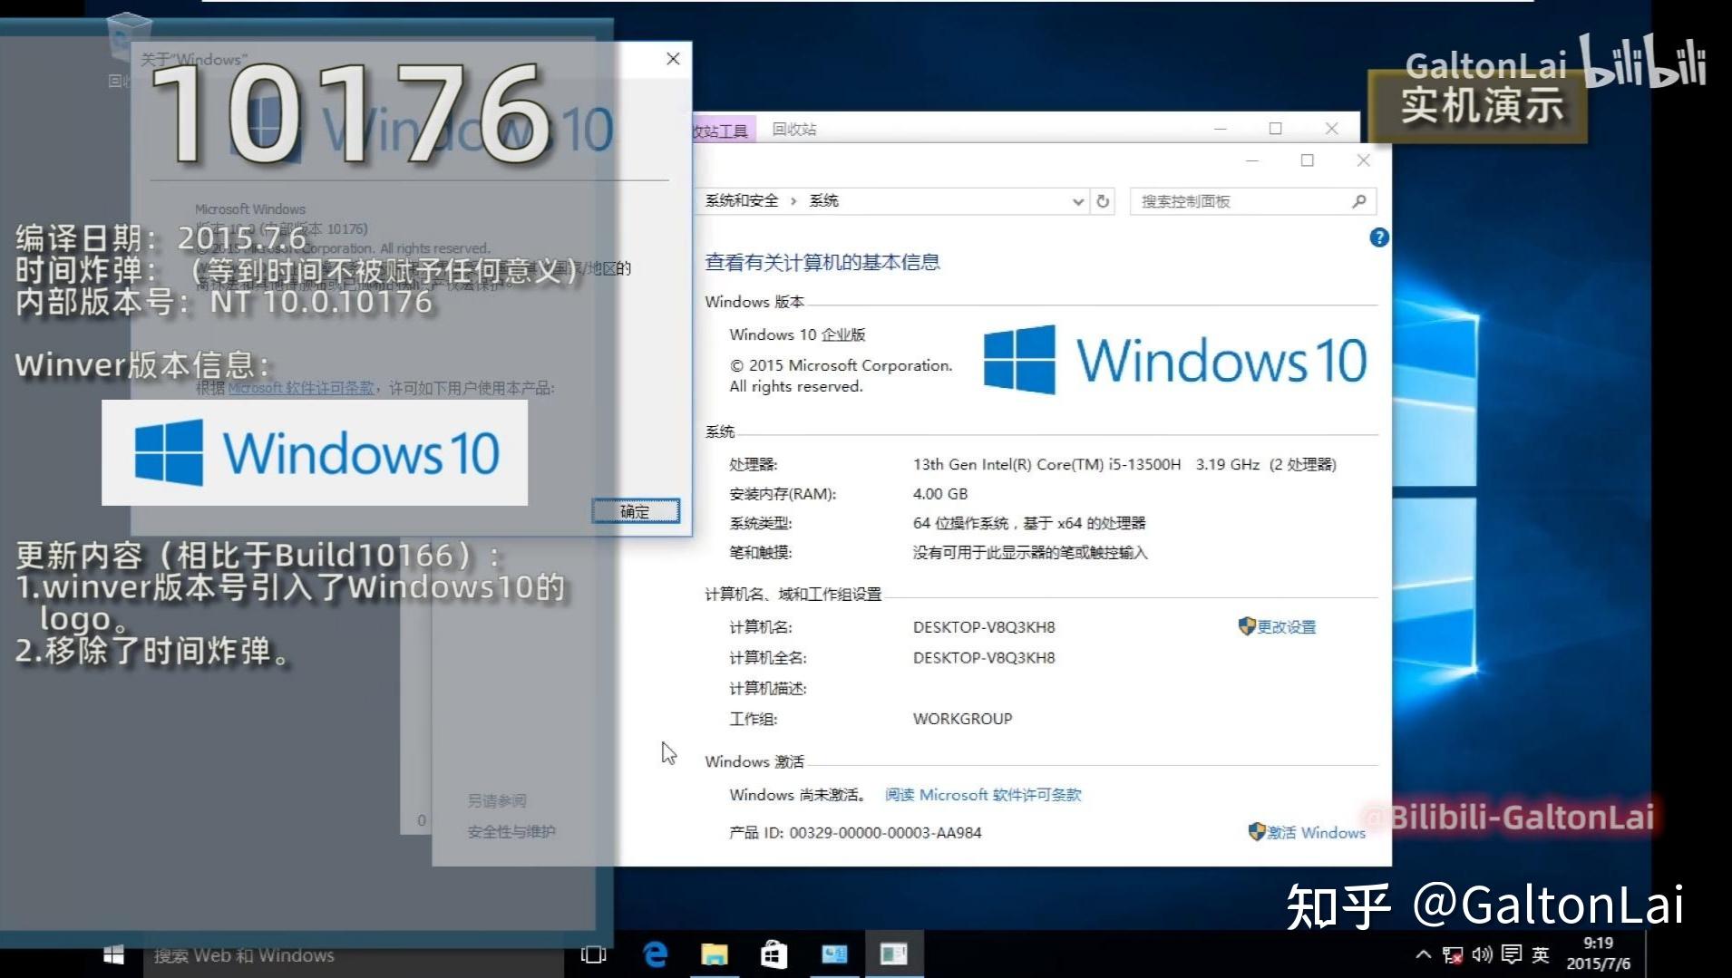Open Microsoft 软件许可条款 link in winver dialog
The height and width of the screenshot is (978, 1732).
pyautogui.click(x=301, y=388)
